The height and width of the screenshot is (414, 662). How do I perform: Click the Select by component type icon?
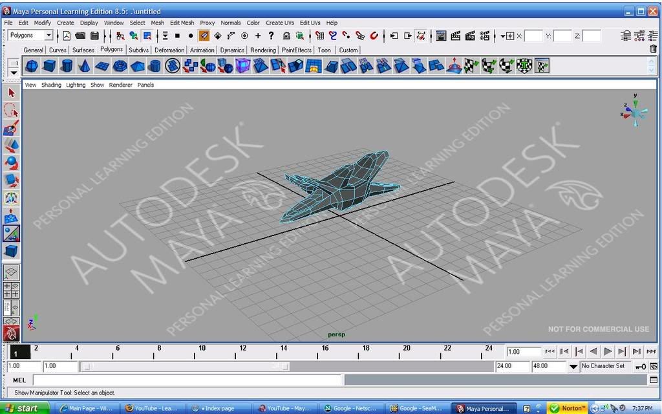(147, 36)
